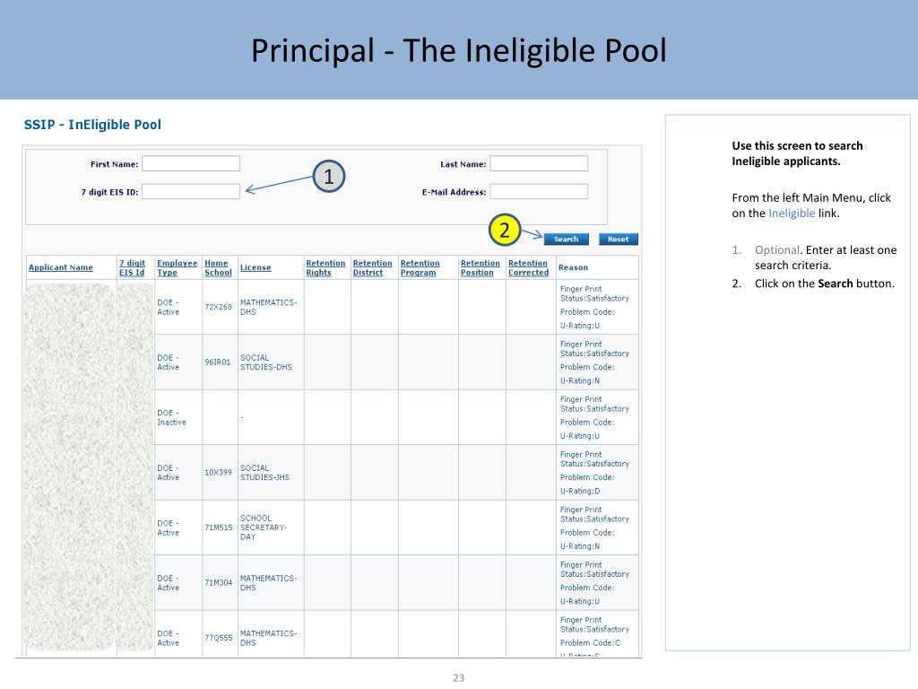The image size is (918, 689).
Task: Click the Ineligible link in instructions
Action: 792,214
